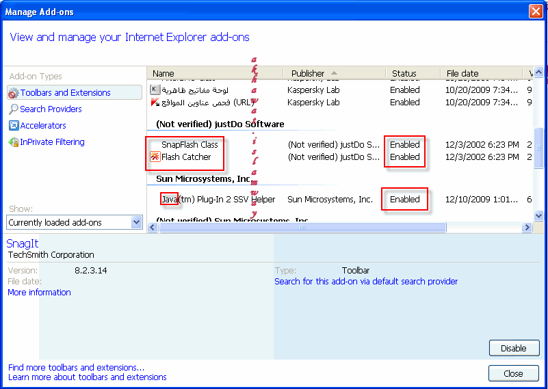Open Learn more about toolbars and extensions

(88, 377)
